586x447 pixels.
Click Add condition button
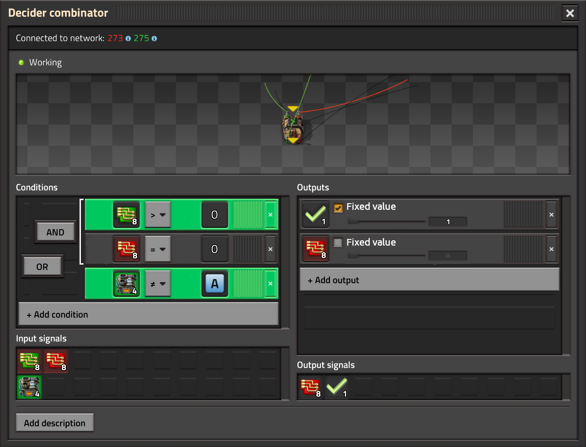pyautogui.click(x=148, y=314)
